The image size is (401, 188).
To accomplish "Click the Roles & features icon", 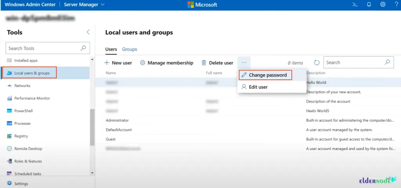I will tap(9, 161).
